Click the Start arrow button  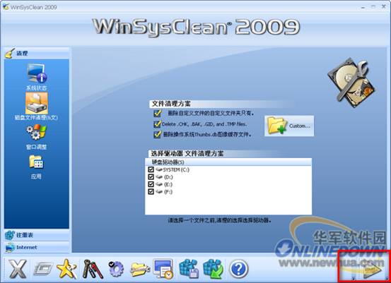pos(373,270)
